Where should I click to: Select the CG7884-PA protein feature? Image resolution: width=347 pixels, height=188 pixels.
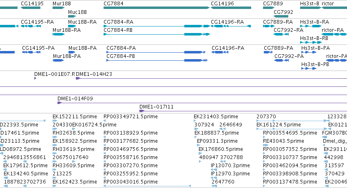[x=156, y=52]
